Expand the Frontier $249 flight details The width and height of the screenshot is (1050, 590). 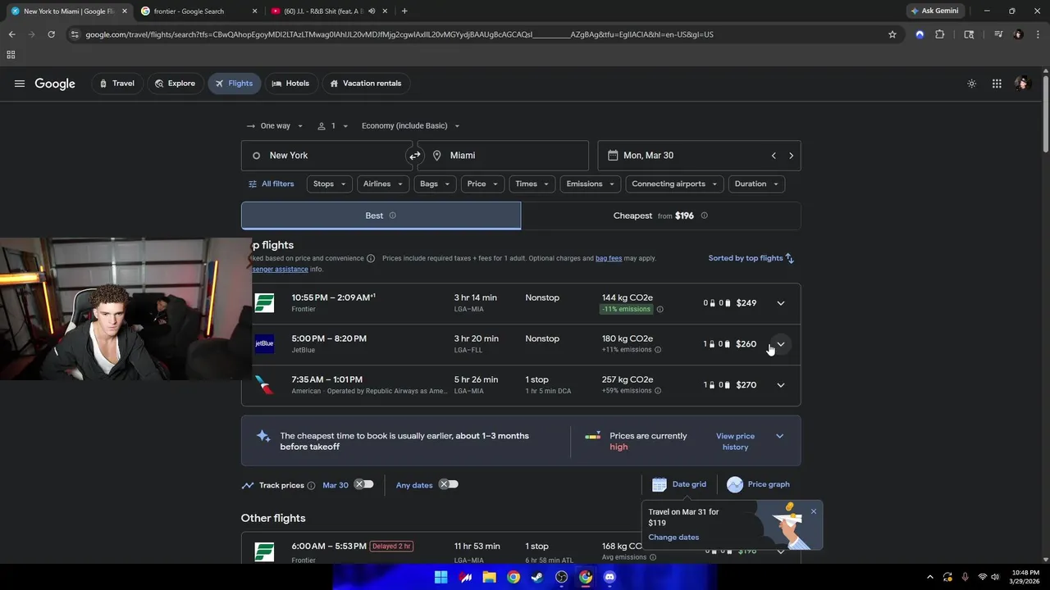[781, 303]
